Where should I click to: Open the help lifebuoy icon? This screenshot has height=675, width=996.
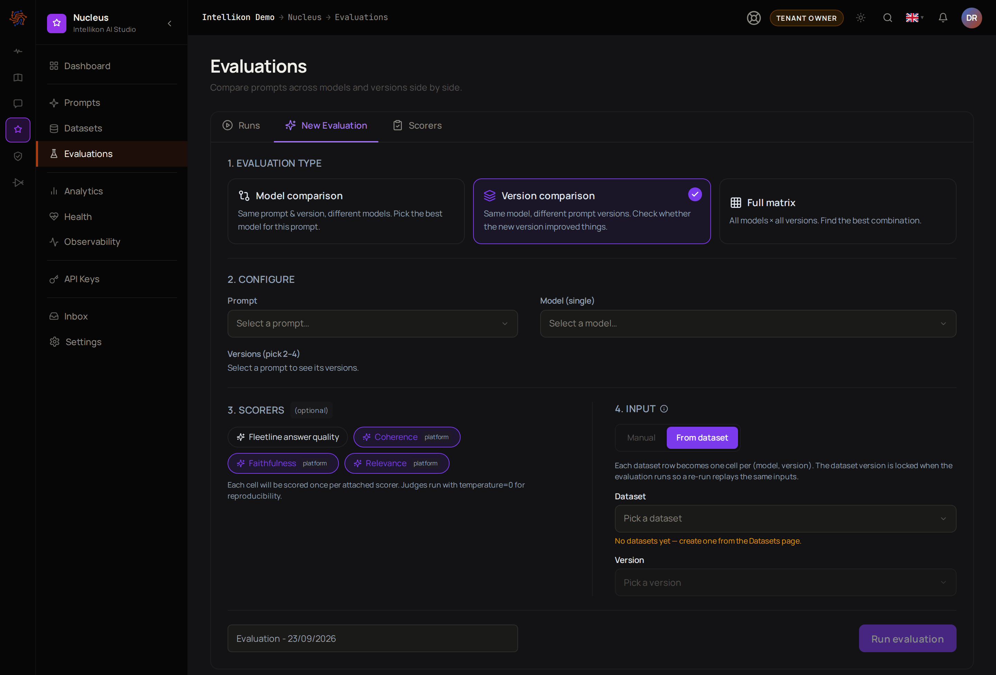(754, 18)
